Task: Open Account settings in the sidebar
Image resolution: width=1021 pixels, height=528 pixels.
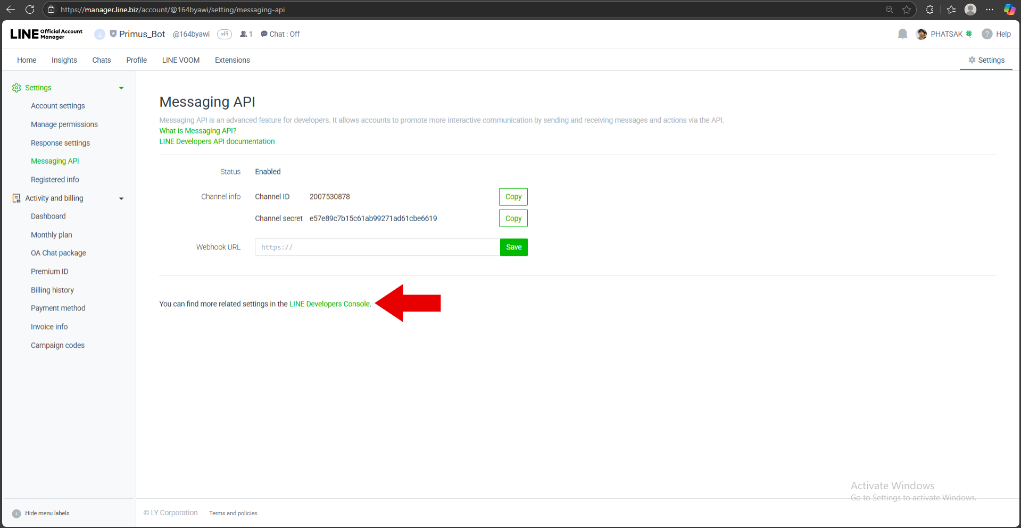Action: click(x=58, y=106)
